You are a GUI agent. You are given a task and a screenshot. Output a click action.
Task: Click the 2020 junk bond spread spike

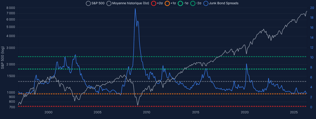tap(246, 64)
